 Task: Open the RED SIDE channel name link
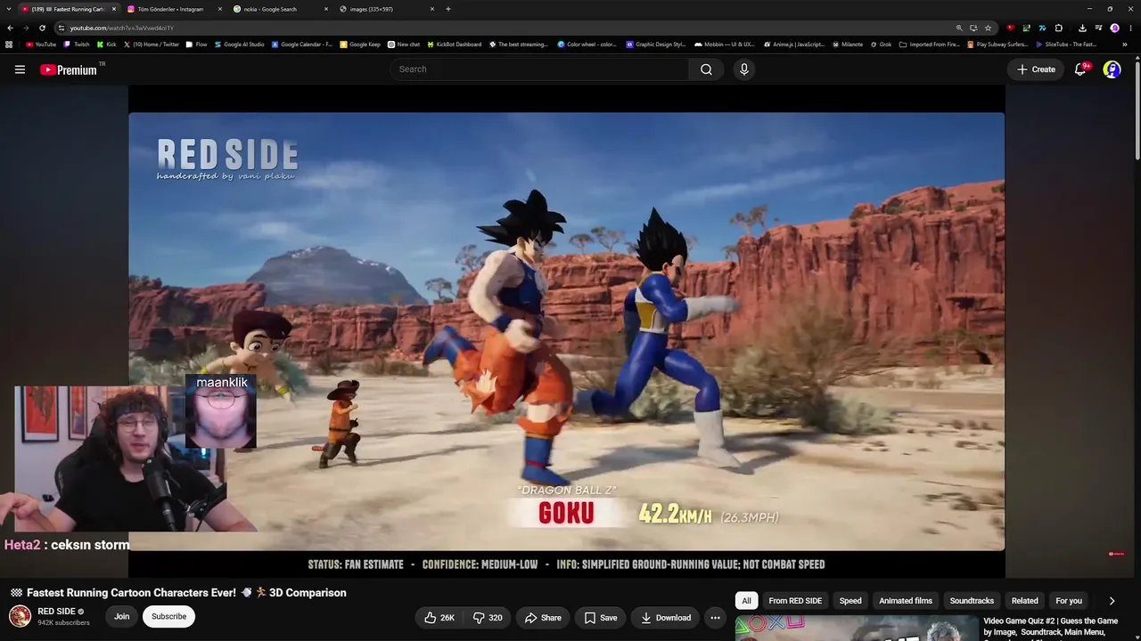click(56, 612)
